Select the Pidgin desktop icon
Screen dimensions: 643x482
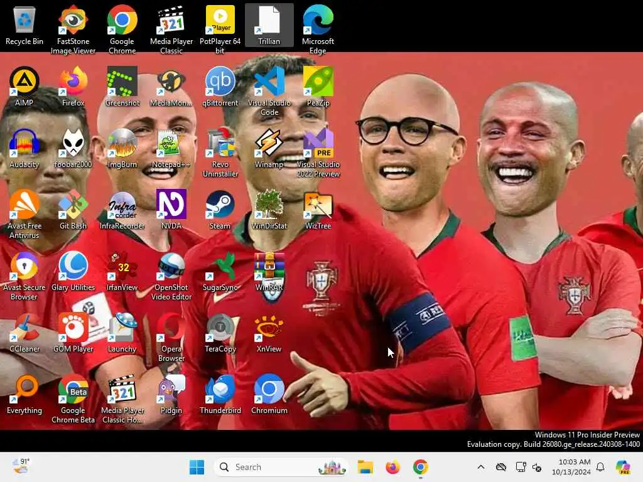(x=171, y=394)
